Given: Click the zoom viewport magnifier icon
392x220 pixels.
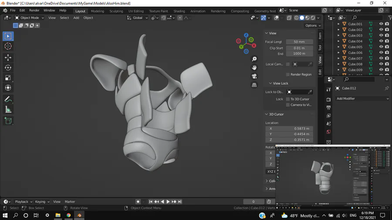Looking at the screenshot, I should (x=254, y=59).
